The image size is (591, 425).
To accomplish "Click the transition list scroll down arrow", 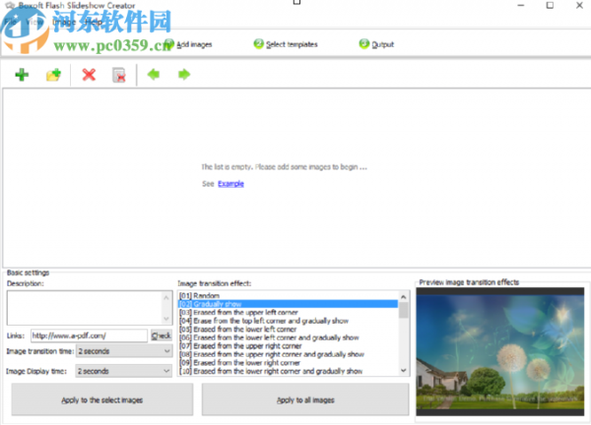I will (x=403, y=371).
